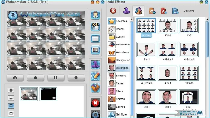Open the Favorites category
This screenshot has height=118, width=210.
point(119,21)
